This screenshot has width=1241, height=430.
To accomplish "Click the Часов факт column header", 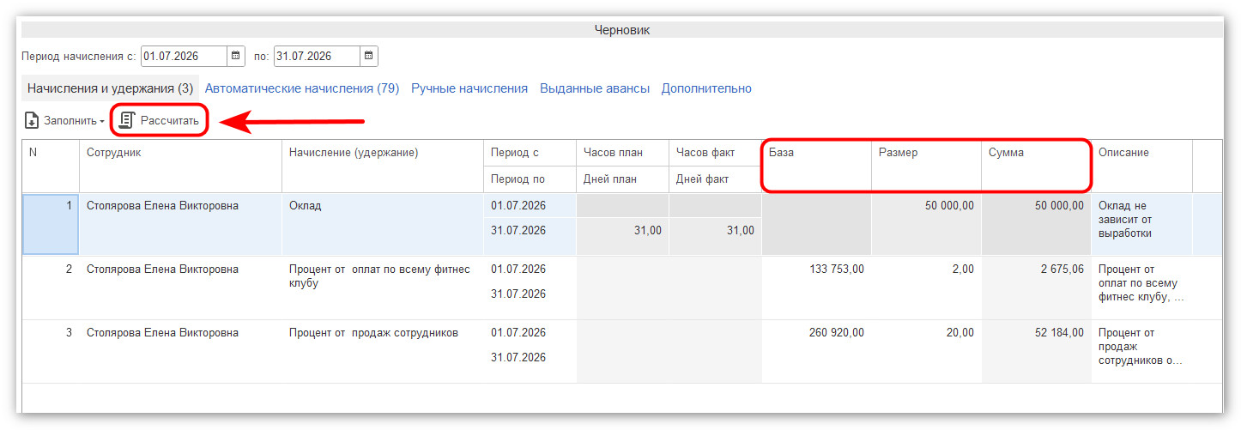I will pyautogui.click(x=715, y=153).
